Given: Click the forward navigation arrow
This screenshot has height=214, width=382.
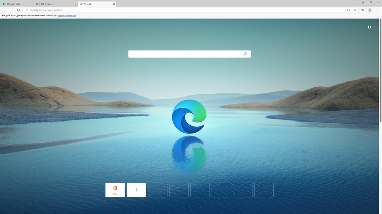Looking at the screenshot, I should click(x=11, y=10).
